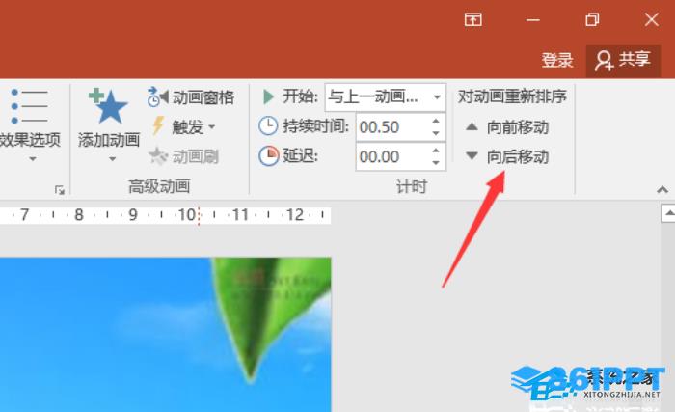Increase the 持续时间 duration value

(436, 121)
